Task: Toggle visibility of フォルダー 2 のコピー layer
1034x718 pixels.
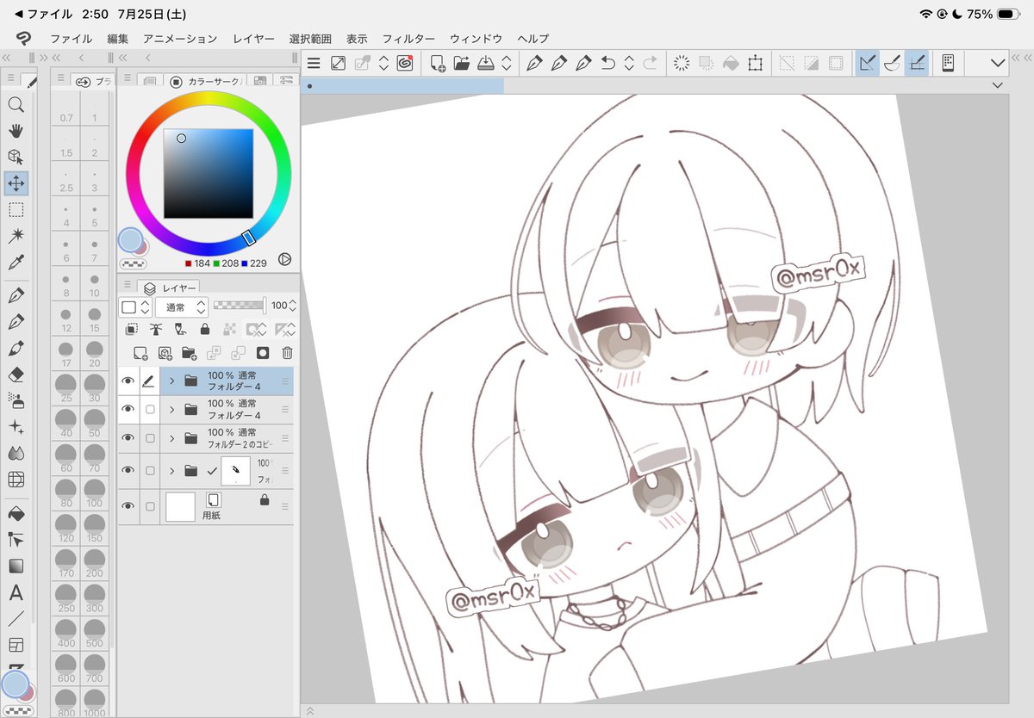Action: point(128,438)
